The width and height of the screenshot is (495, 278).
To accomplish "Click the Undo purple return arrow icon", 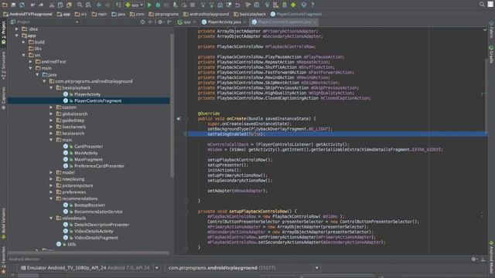I will tap(237, 5).
